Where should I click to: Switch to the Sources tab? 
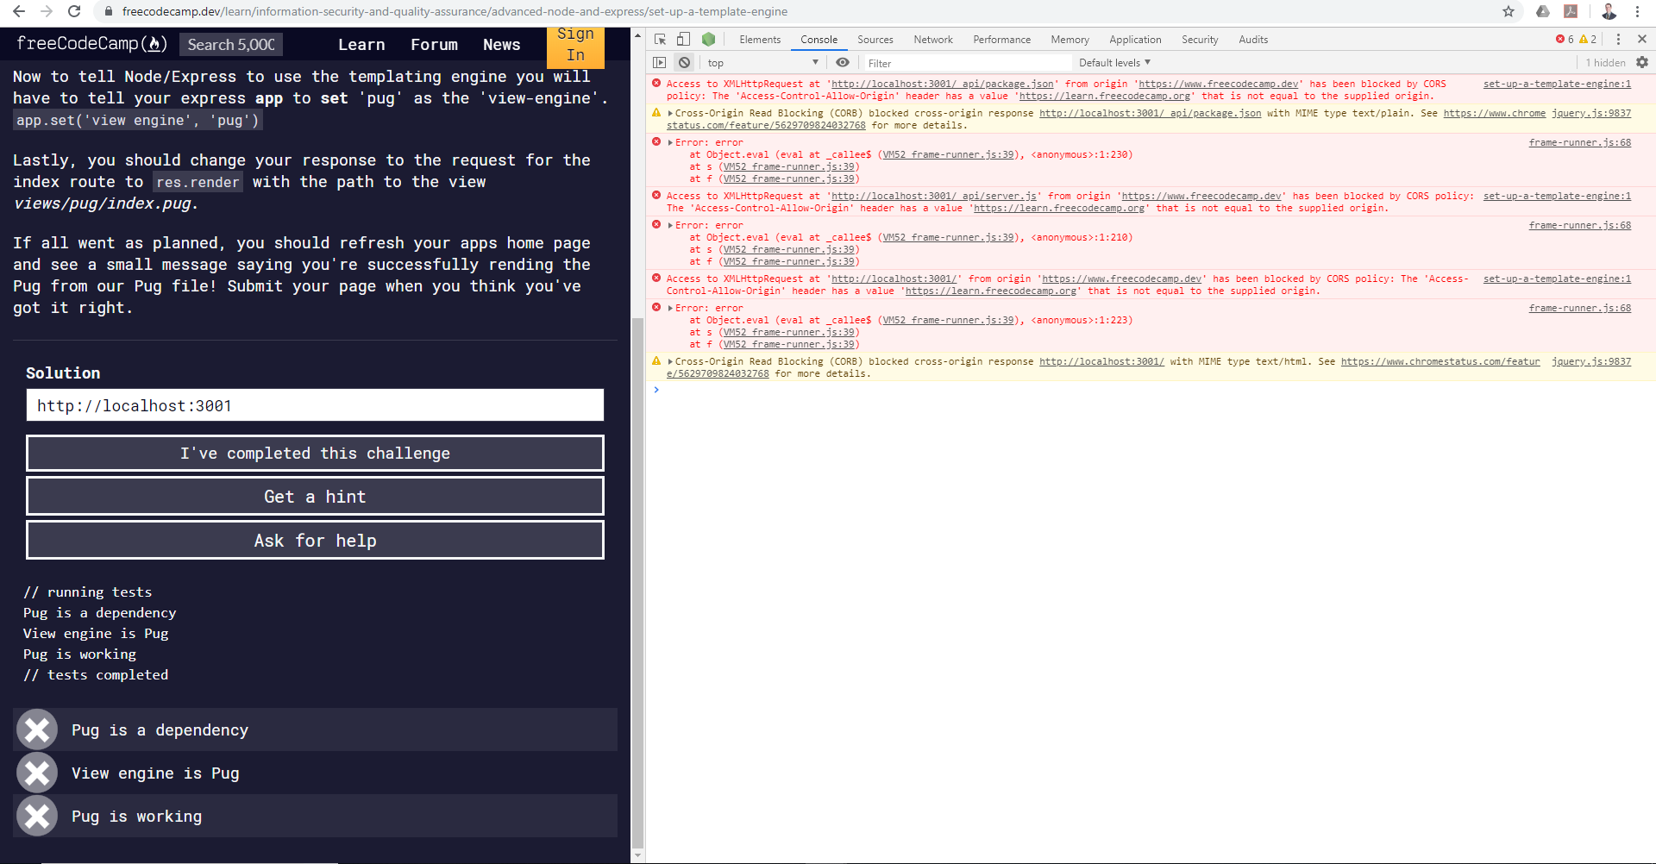875,39
